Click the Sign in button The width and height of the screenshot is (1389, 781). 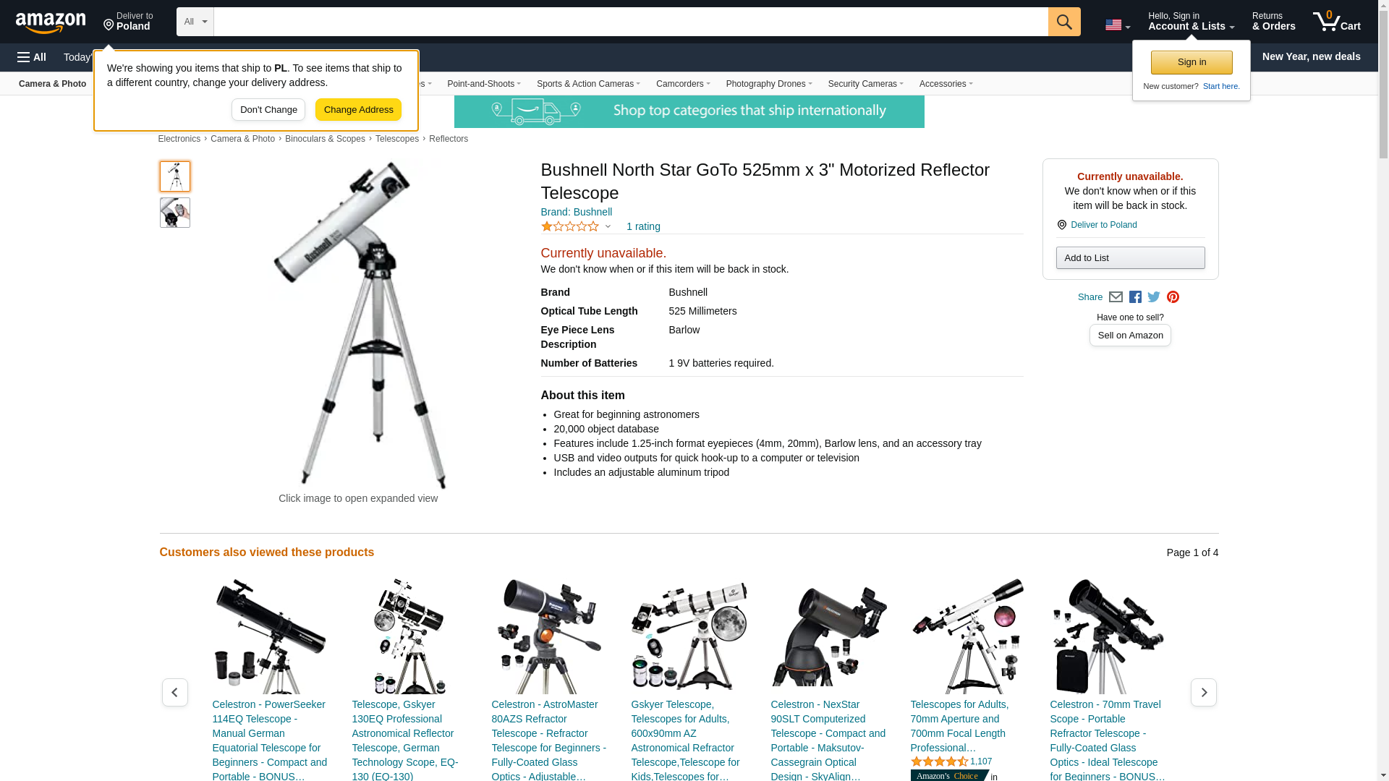point(1192,62)
